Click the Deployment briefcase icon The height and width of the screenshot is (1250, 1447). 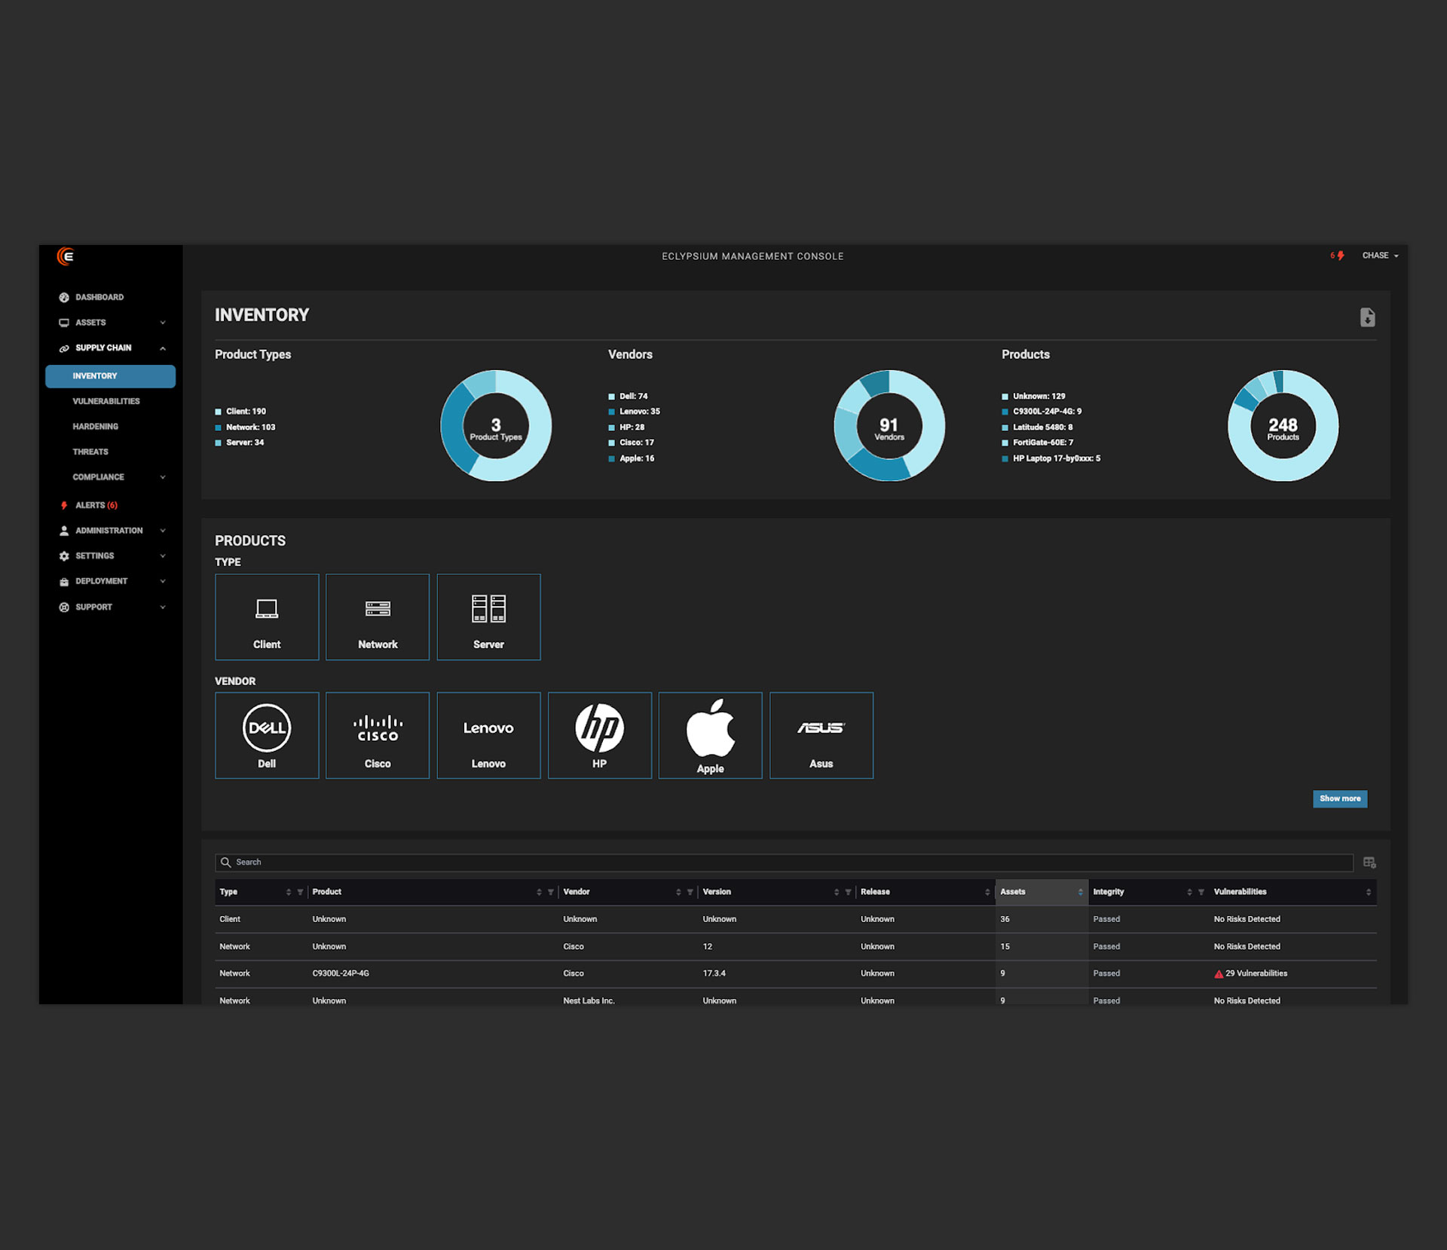[x=64, y=581]
